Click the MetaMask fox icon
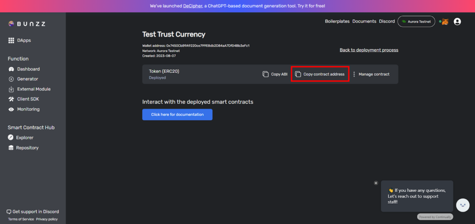 (445, 22)
